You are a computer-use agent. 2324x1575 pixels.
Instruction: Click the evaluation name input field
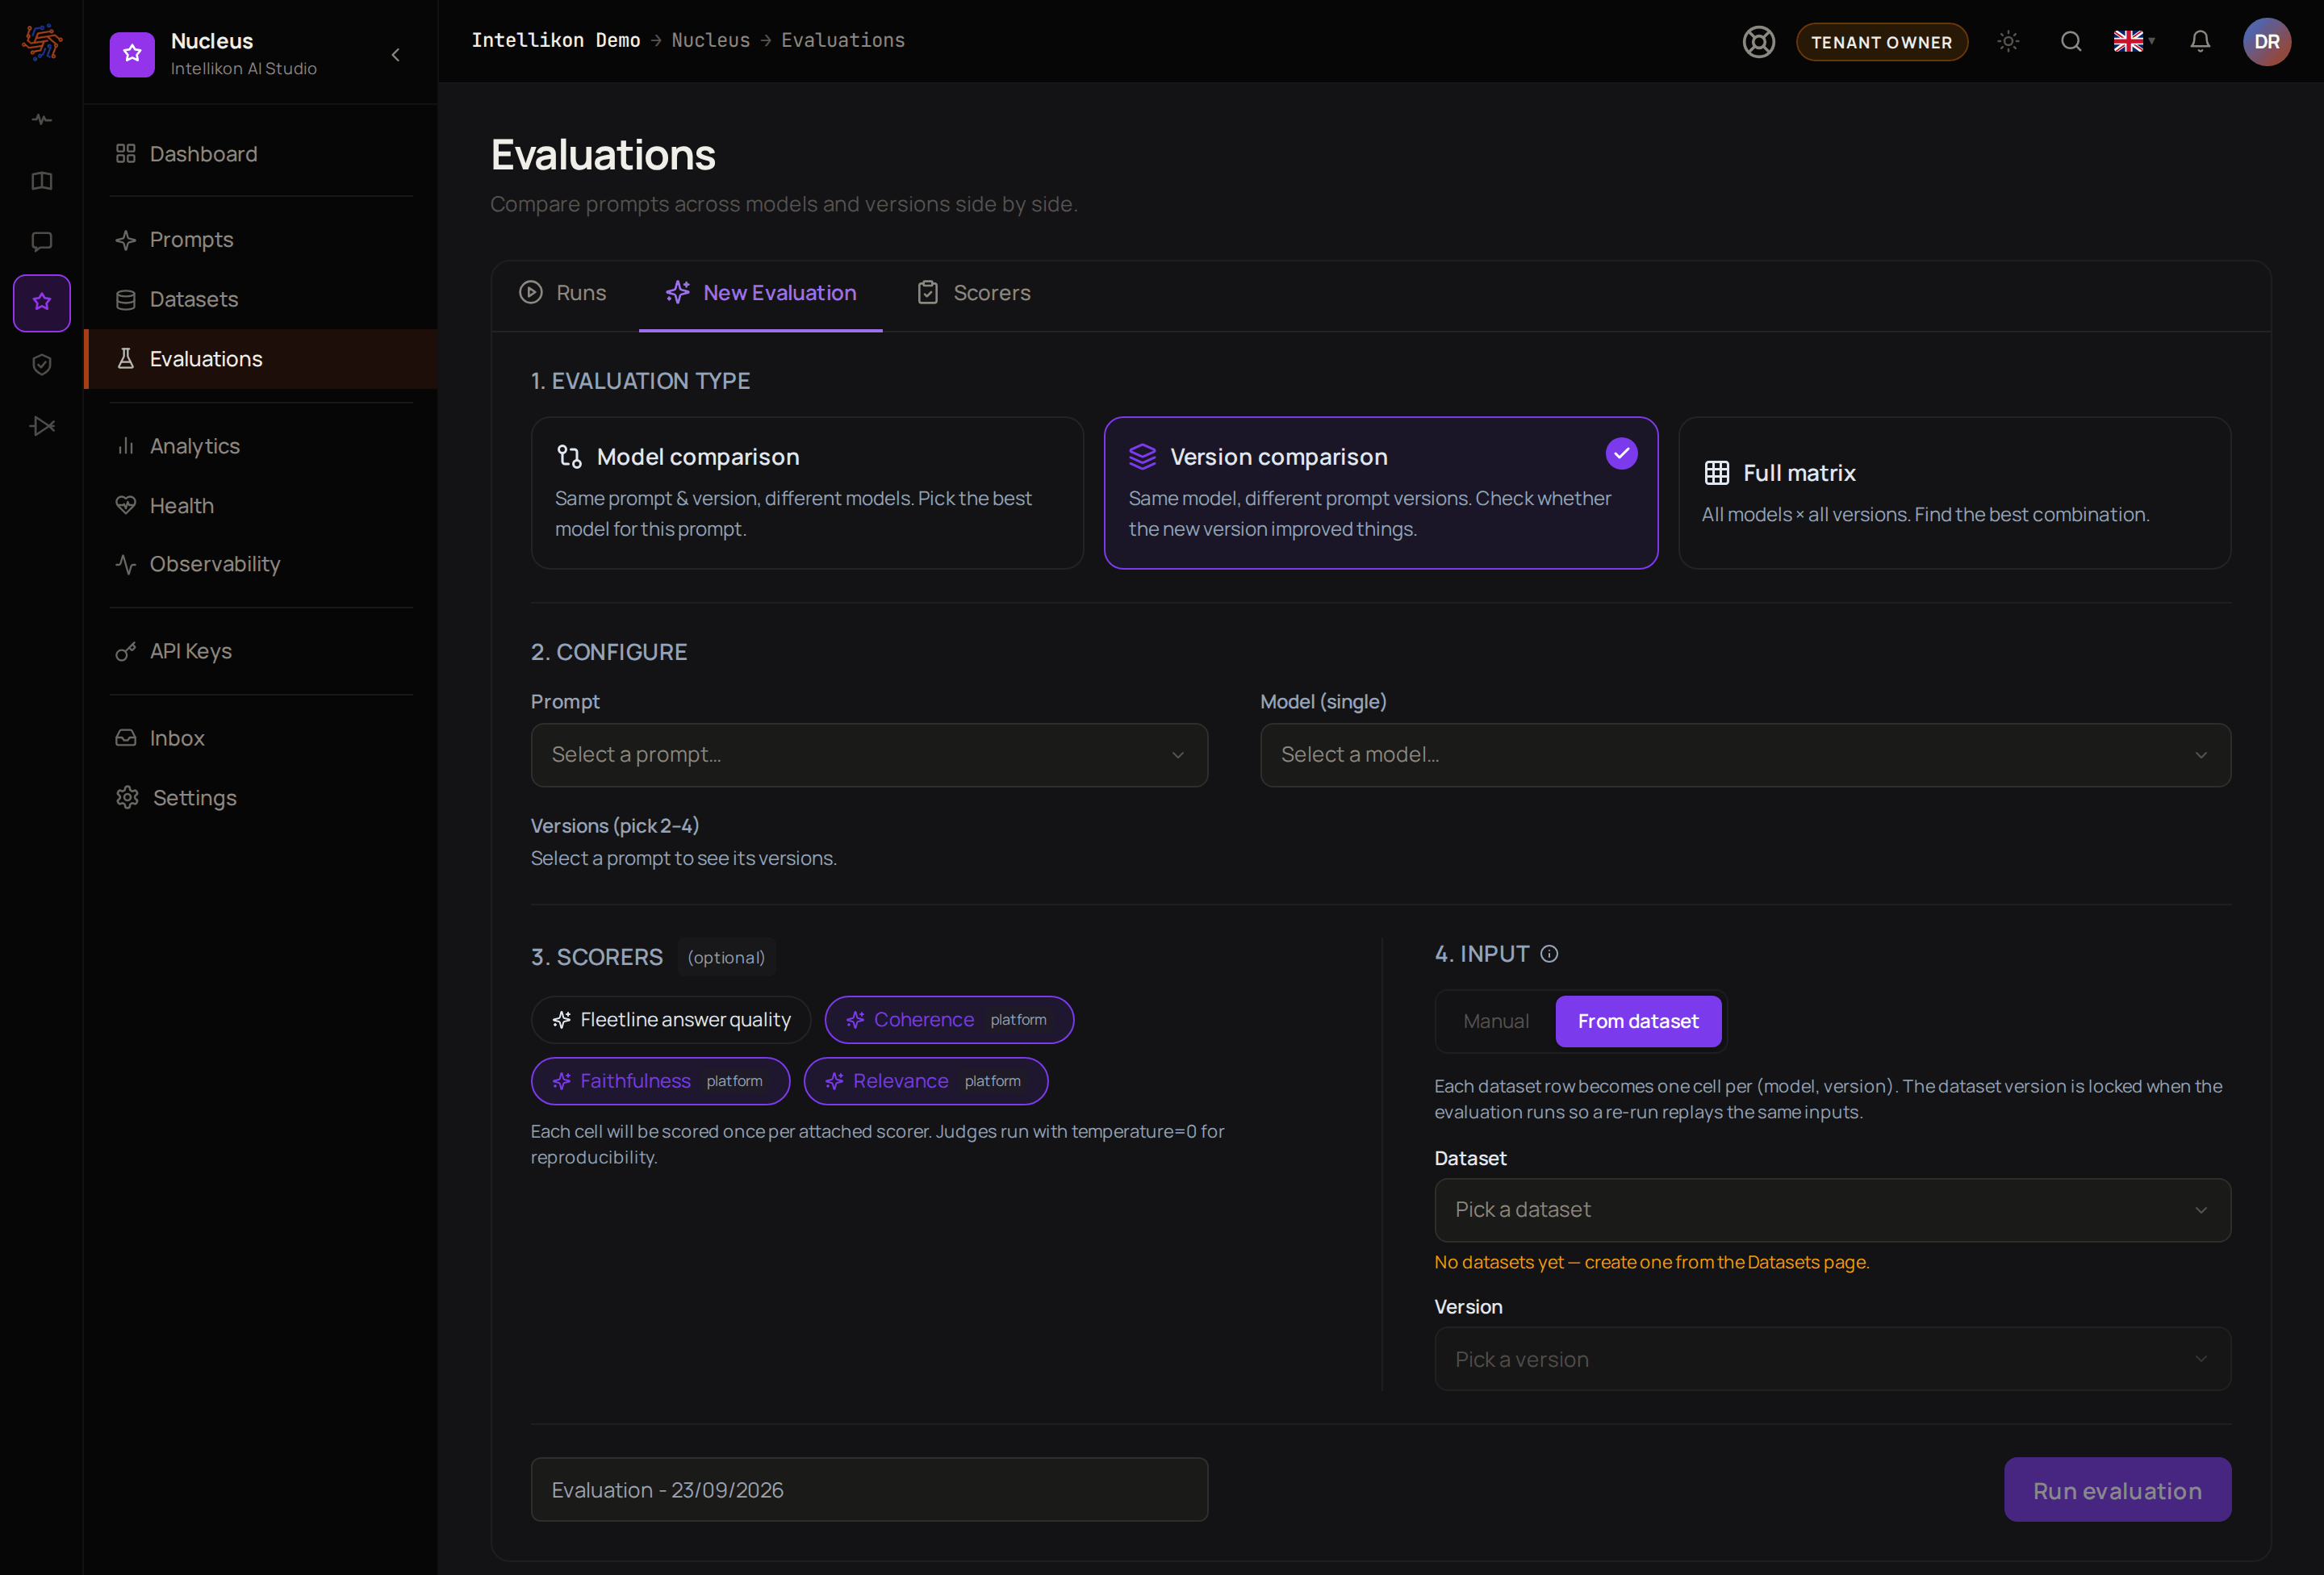pos(869,1490)
